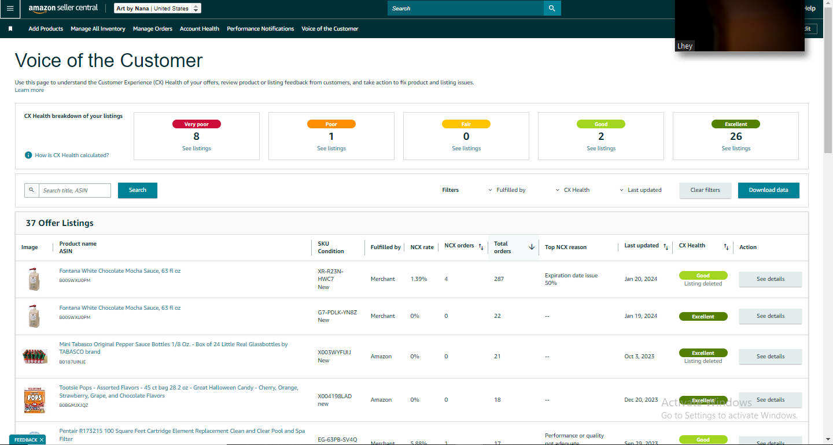The width and height of the screenshot is (833, 445).
Task: Click magnifier icon beside title ASIN field
Action: click(x=32, y=190)
